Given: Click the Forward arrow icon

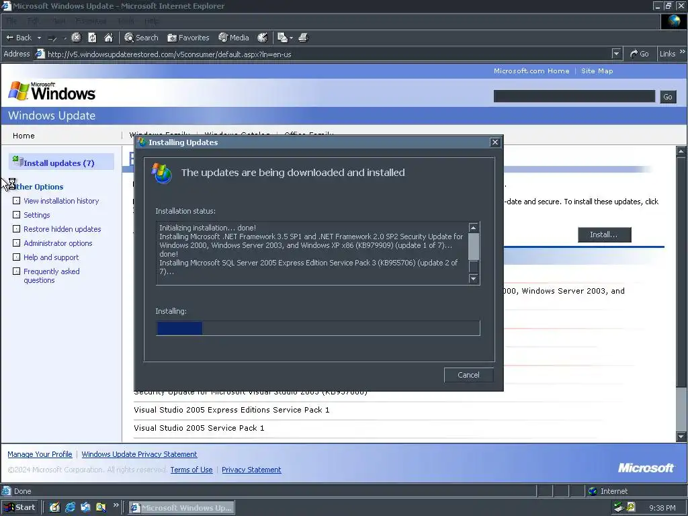Looking at the screenshot, I should click(x=52, y=38).
